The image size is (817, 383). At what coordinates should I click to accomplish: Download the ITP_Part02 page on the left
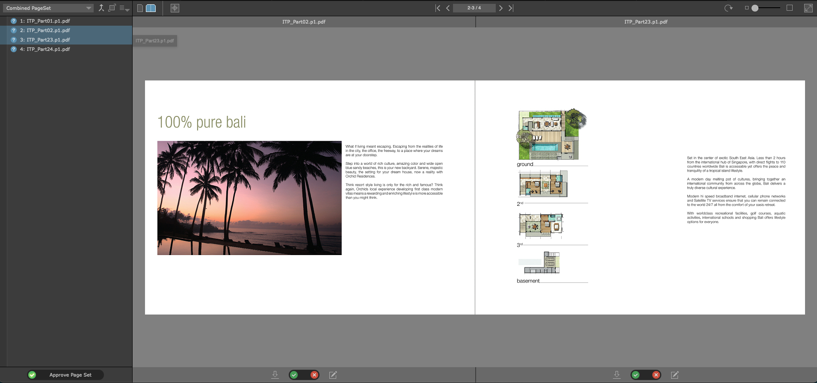pyautogui.click(x=275, y=375)
